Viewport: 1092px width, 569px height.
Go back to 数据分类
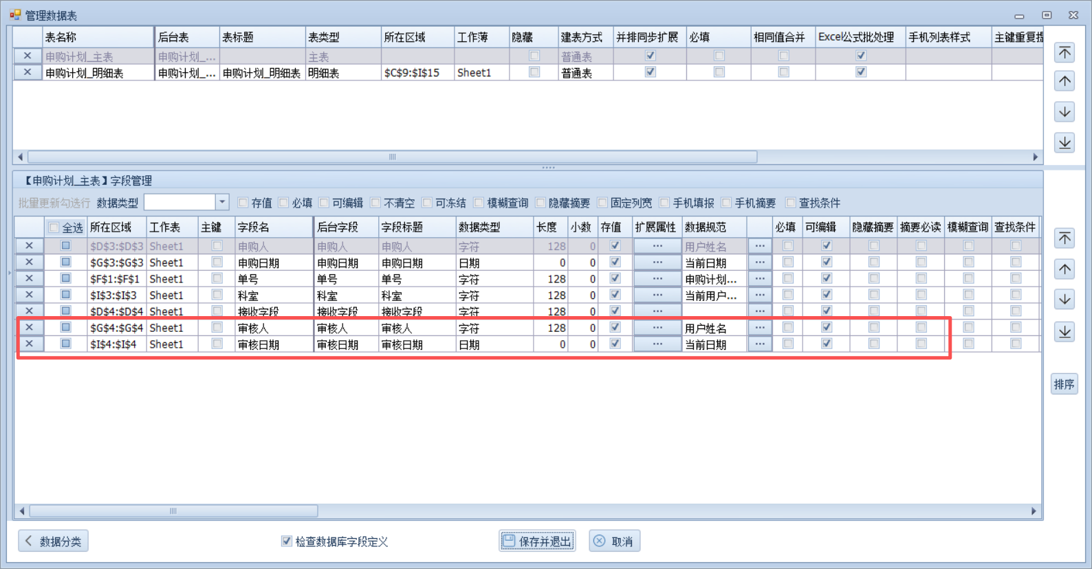pyautogui.click(x=53, y=542)
